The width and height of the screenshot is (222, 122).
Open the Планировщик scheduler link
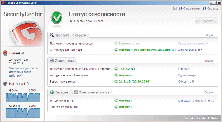click(x=189, y=75)
